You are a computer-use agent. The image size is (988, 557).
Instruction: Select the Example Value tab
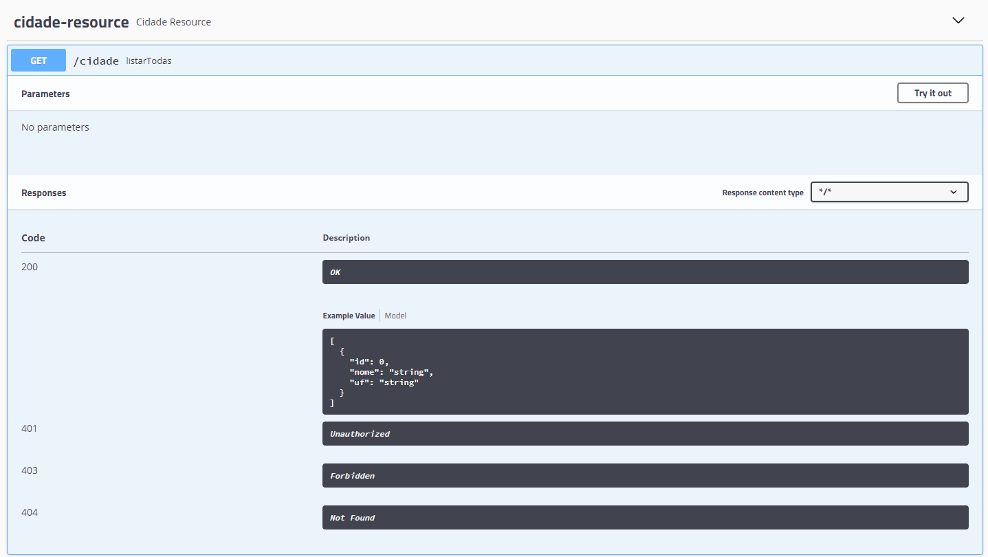pyautogui.click(x=349, y=315)
